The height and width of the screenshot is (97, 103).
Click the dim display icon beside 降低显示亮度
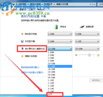[x=22, y=34]
